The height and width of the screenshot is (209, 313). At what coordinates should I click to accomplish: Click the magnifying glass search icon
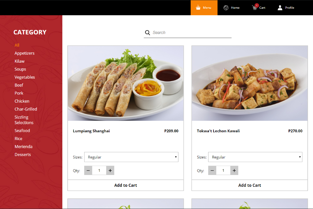147,32
